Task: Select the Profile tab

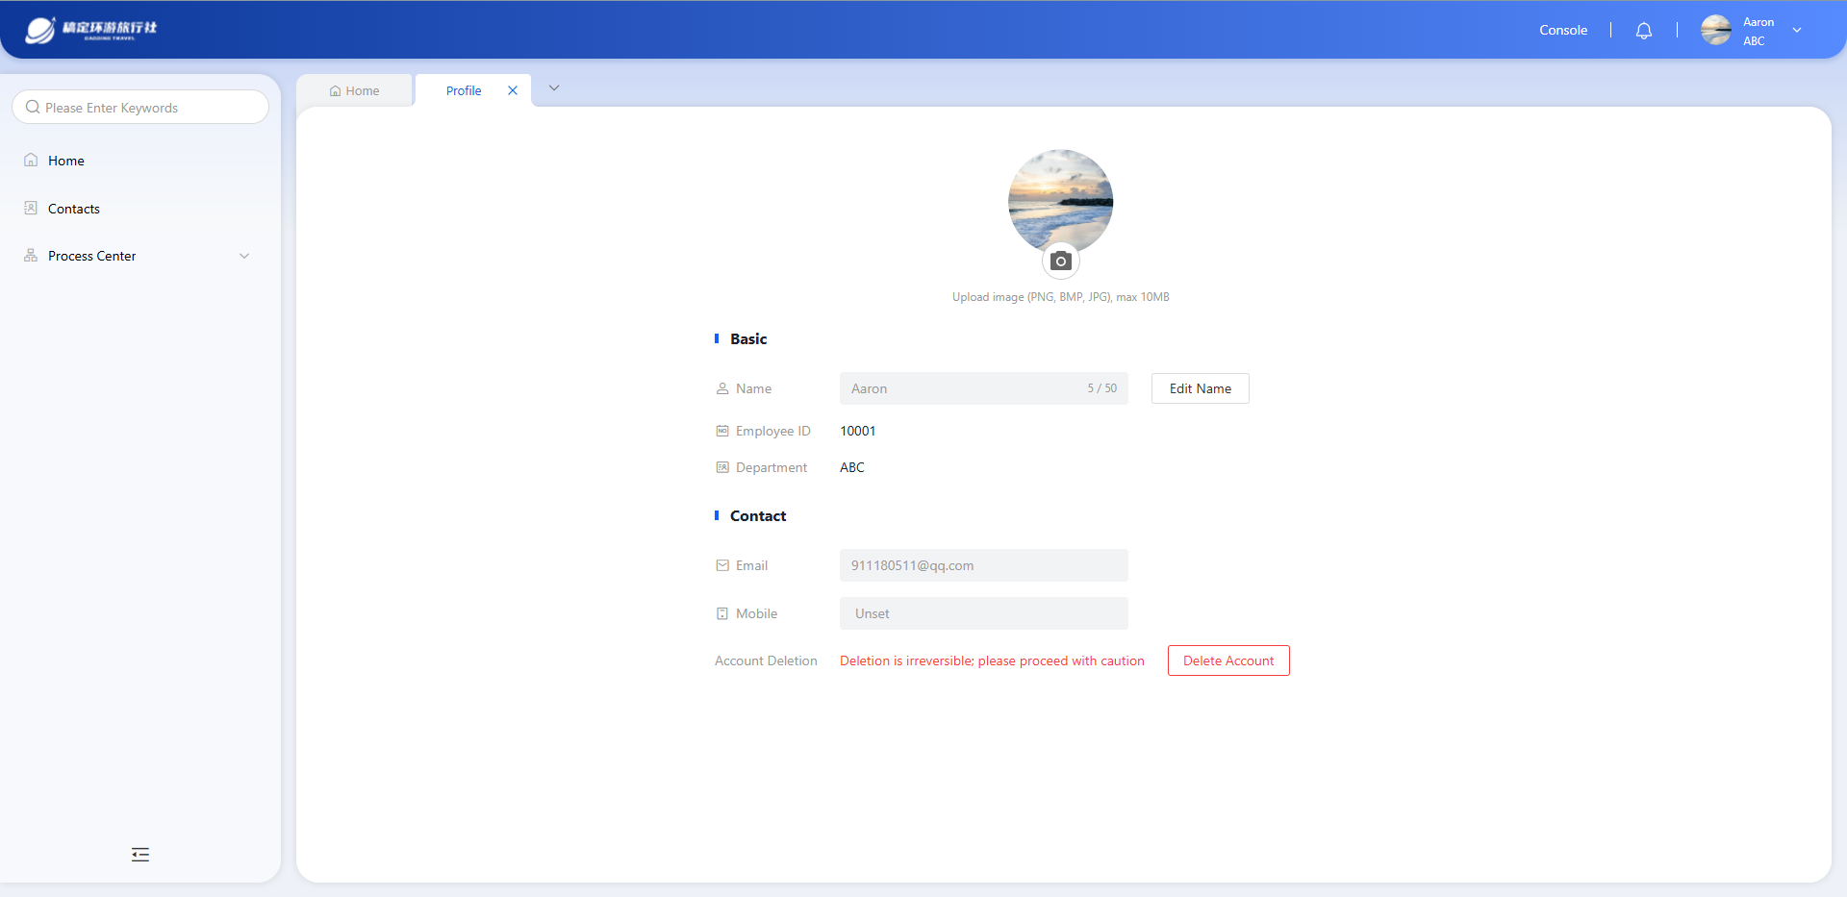Action: 463,91
